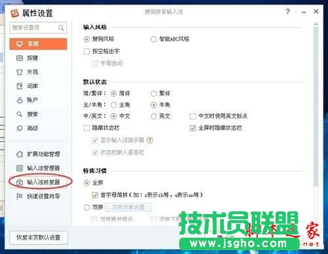The image size is (328, 254).
Task: Minimize the 属性设置 window
Action: pyautogui.click(x=304, y=12)
